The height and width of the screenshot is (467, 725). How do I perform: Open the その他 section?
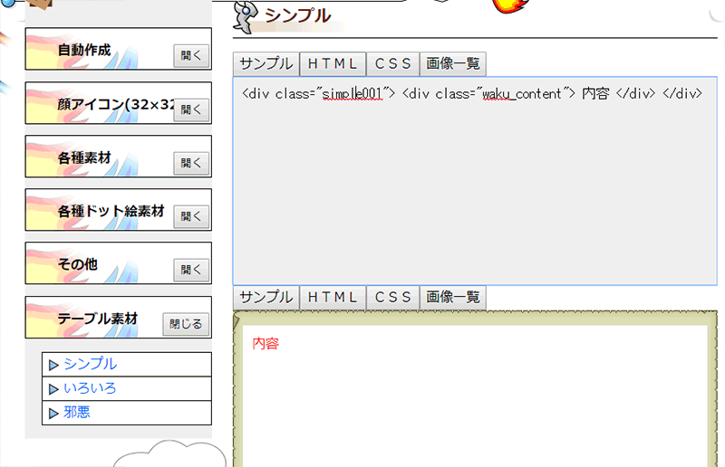tap(191, 270)
